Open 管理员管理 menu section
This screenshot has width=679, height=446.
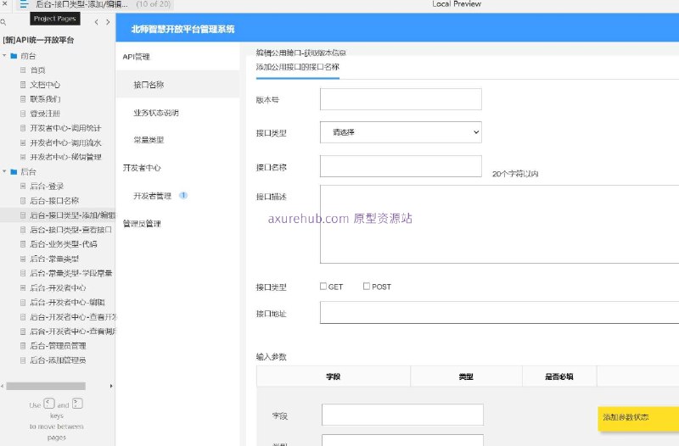(142, 224)
